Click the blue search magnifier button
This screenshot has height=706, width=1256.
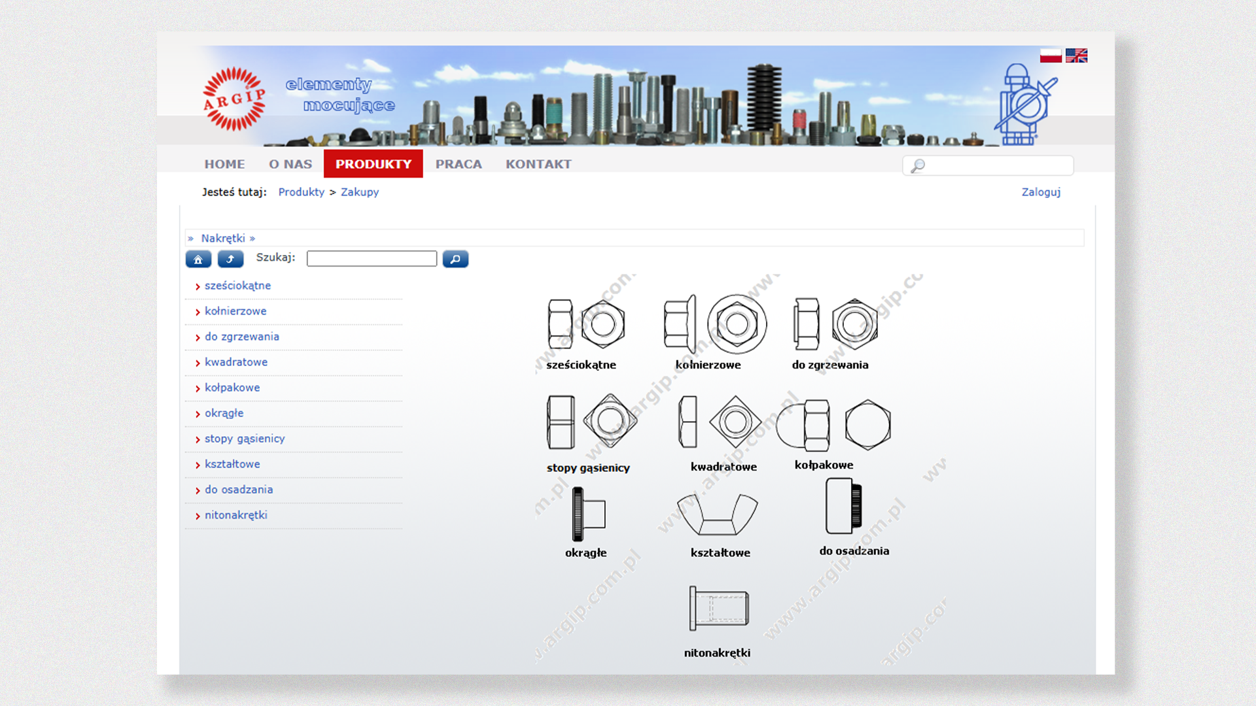point(455,260)
